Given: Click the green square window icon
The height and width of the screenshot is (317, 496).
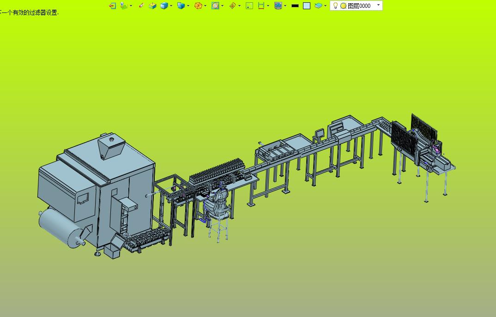Looking at the screenshot, I should (x=249, y=6).
